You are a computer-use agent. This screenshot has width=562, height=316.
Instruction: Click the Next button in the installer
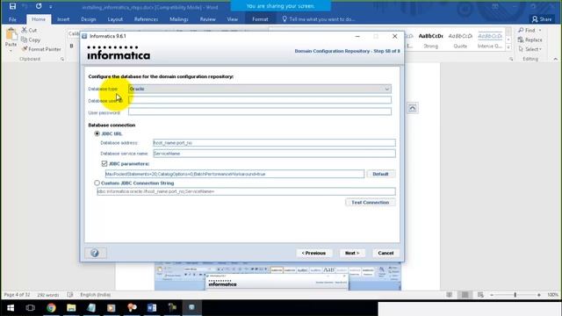click(x=352, y=253)
